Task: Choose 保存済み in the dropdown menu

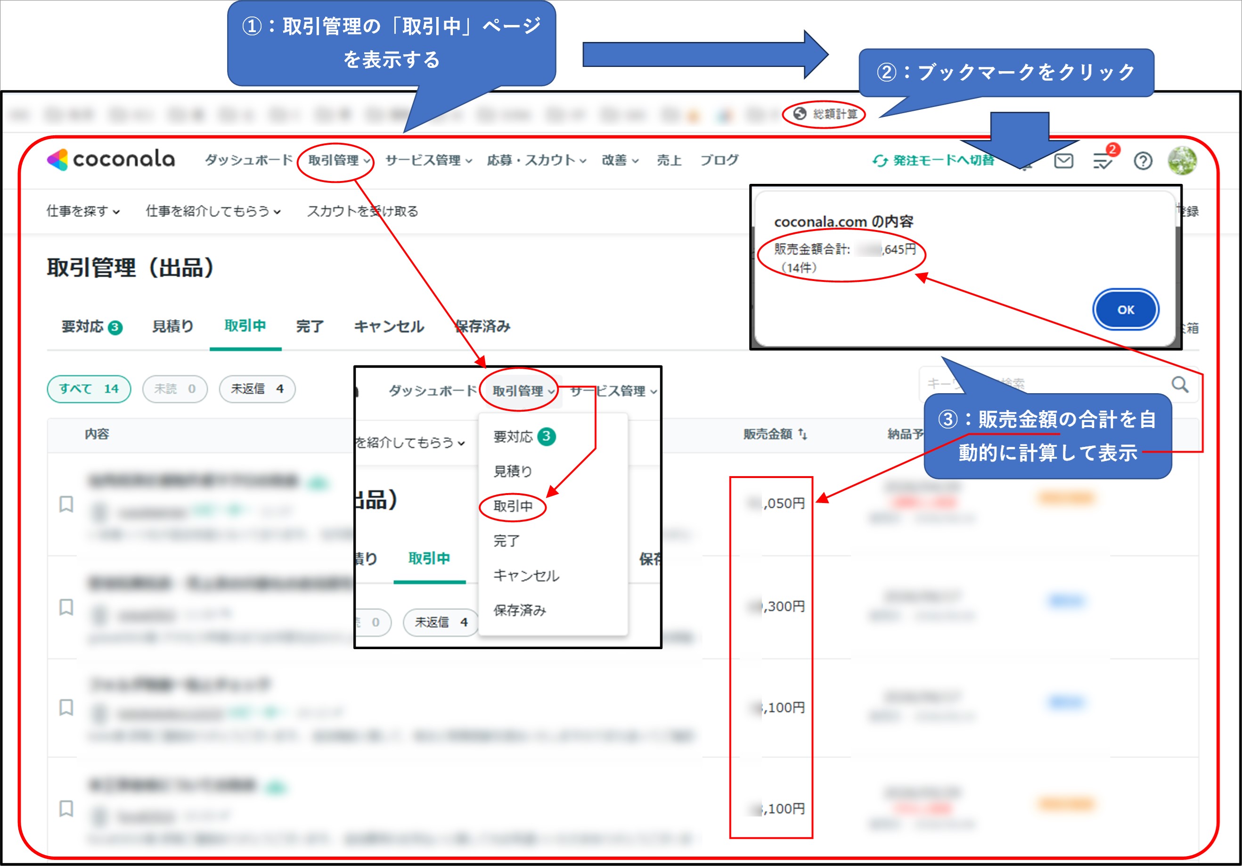Action: [520, 610]
